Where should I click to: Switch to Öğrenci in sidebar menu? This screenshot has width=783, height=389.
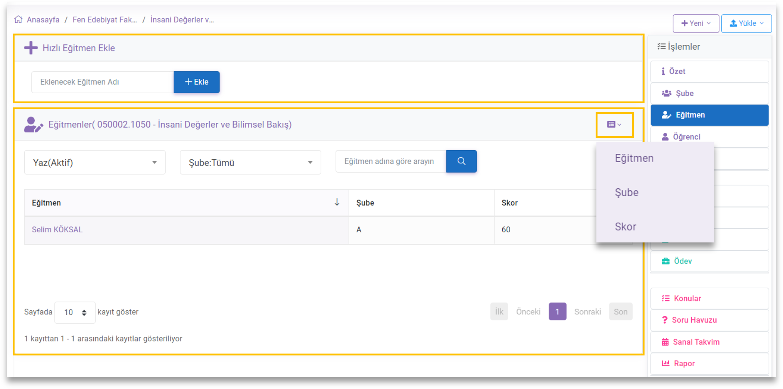(686, 137)
